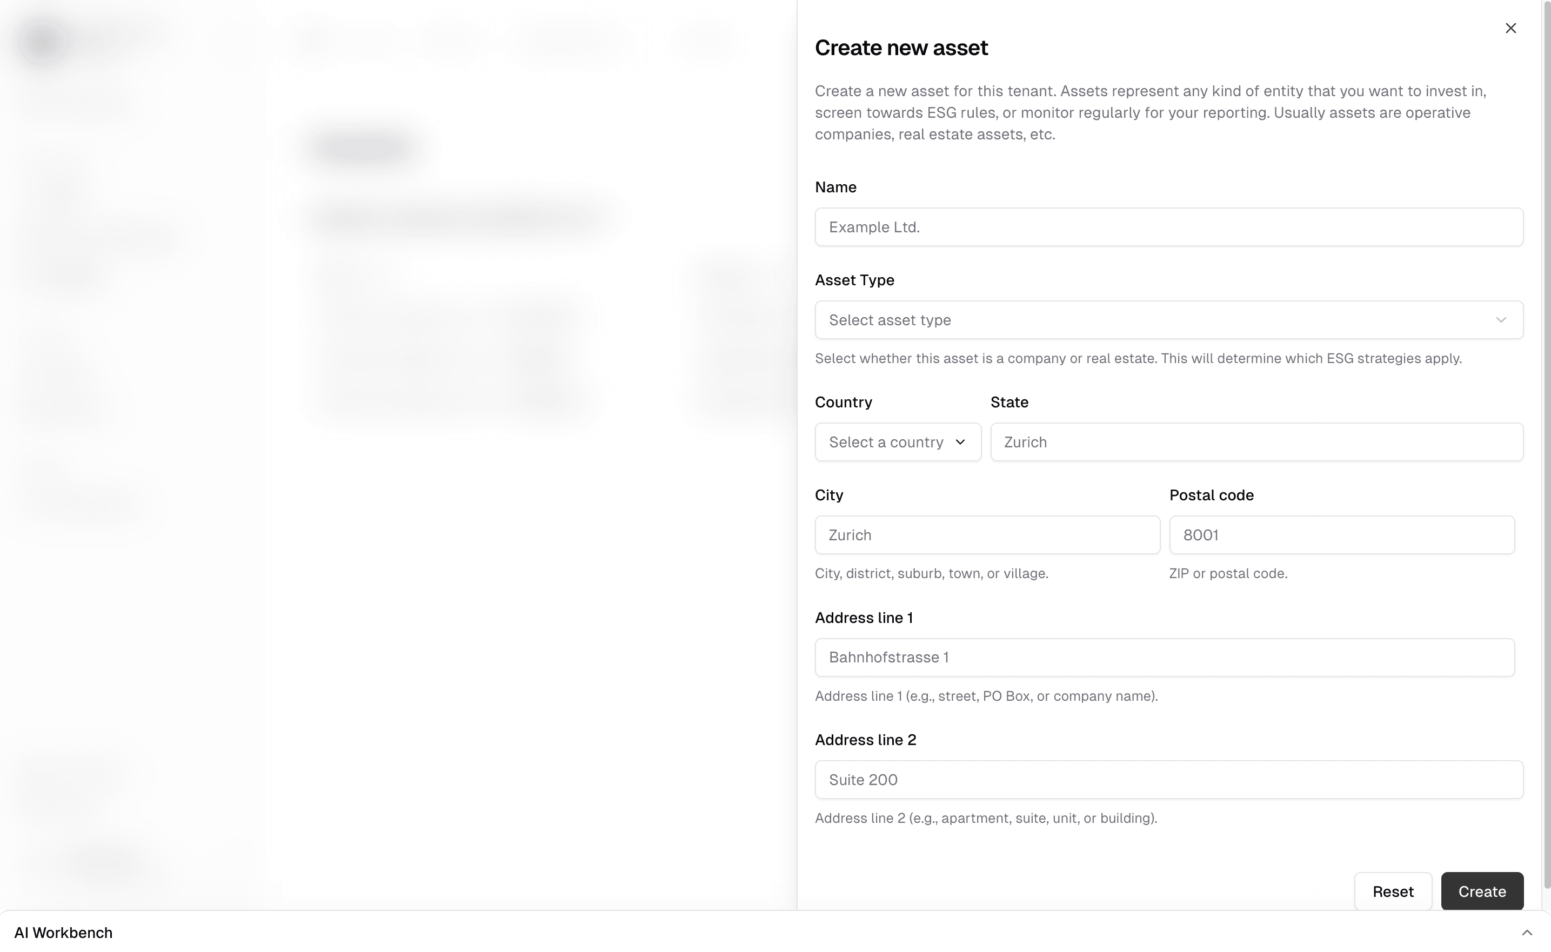Image resolution: width=1551 pixels, height=952 pixels.
Task: Open the Select a country picker
Action: click(897, 442)
